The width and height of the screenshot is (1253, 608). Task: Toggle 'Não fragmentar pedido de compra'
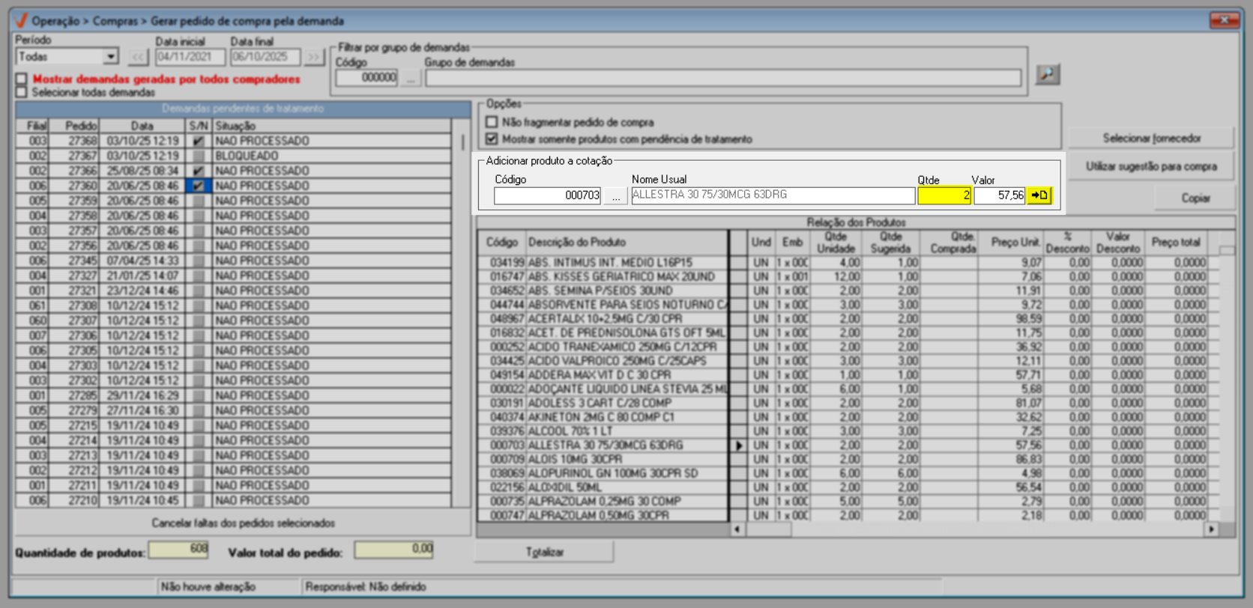492,122
